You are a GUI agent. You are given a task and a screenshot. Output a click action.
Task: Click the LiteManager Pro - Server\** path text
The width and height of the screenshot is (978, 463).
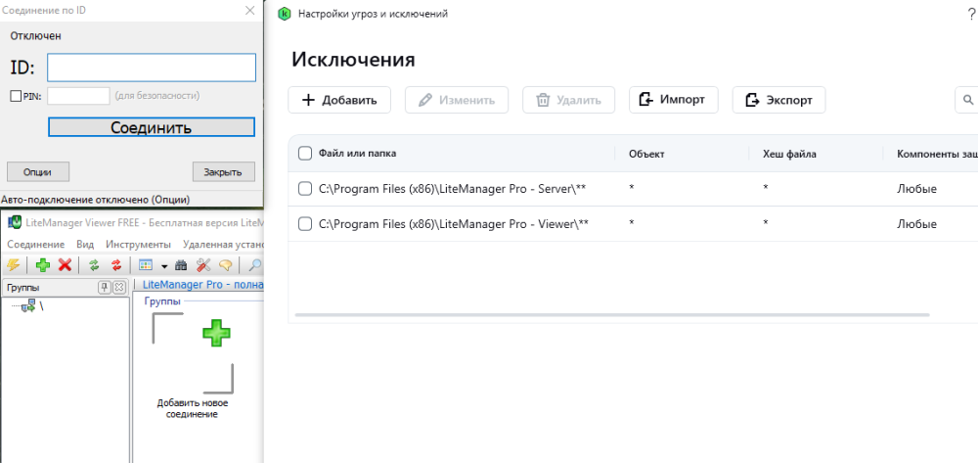click(454, 189)
